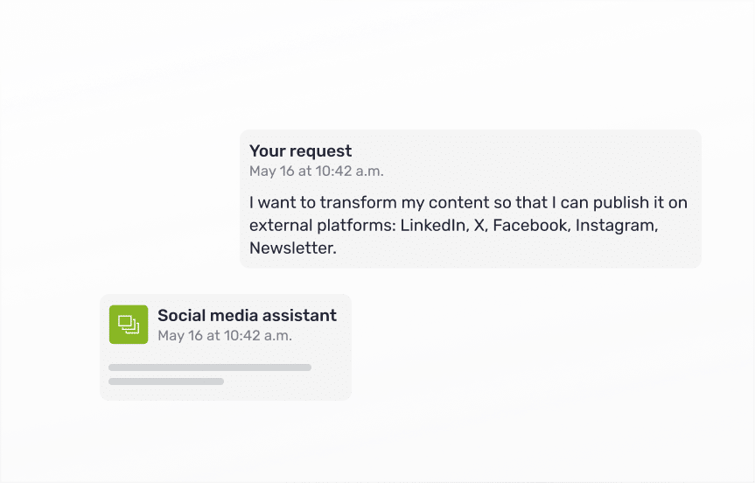
Task: Select the "Social media assistant" name label
Action: [x=247, y=316]
